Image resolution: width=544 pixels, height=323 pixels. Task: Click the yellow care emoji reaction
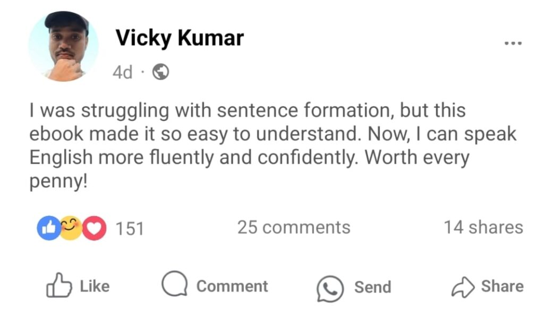pyautogui.click(x=71, y=228)
